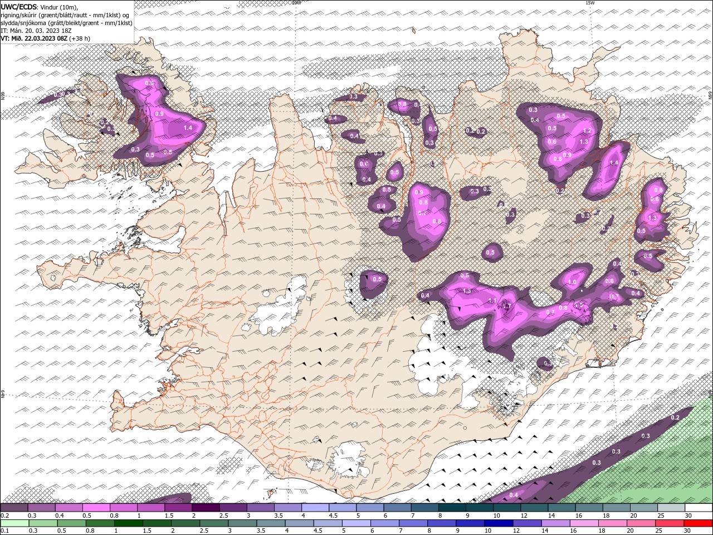Pick the deep blue swatch between 10 and 12 in bottom row
Image resolution: width=713 pixels, height=535 pixels.
pyautogui.click(x=498, y=523)
